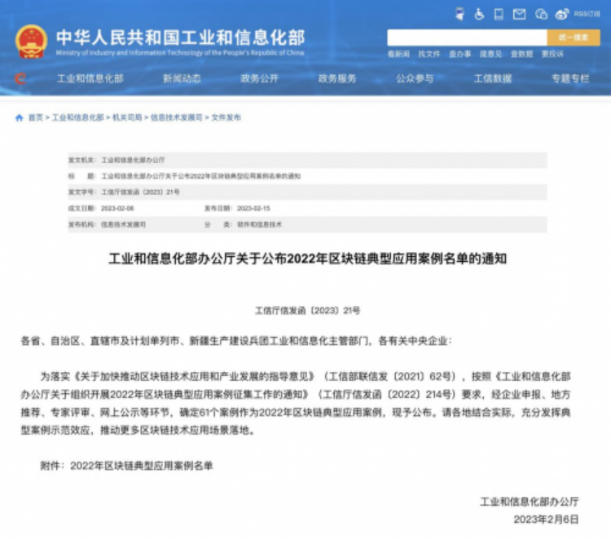This screenshot has width=611, height=540.
Task: Open the 政务公开 navigation menu
Action: [260, 78]
